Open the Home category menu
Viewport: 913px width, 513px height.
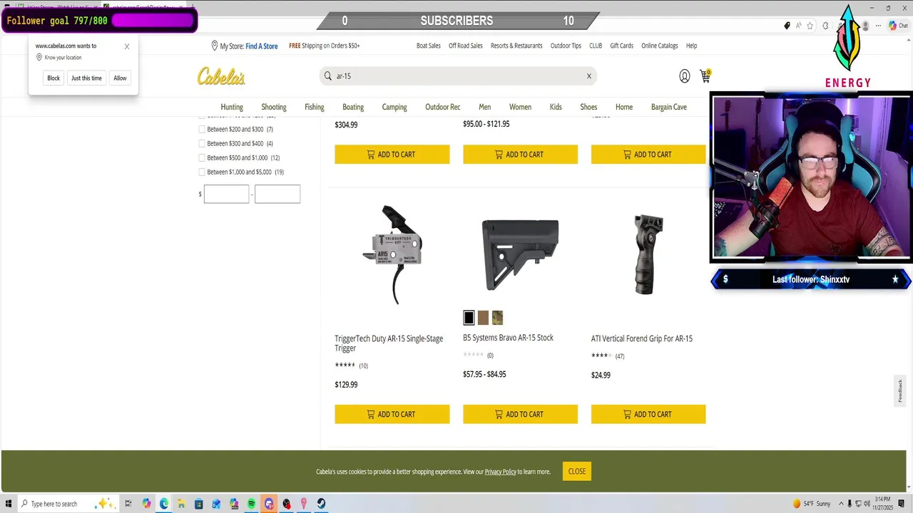tap(624, 107)
